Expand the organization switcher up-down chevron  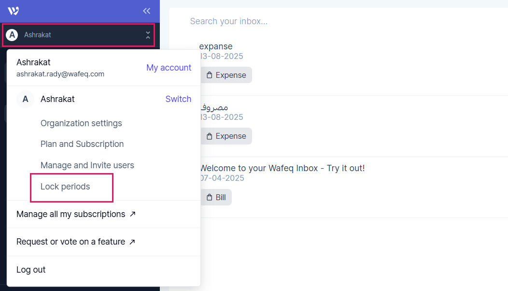pos(148,35)
